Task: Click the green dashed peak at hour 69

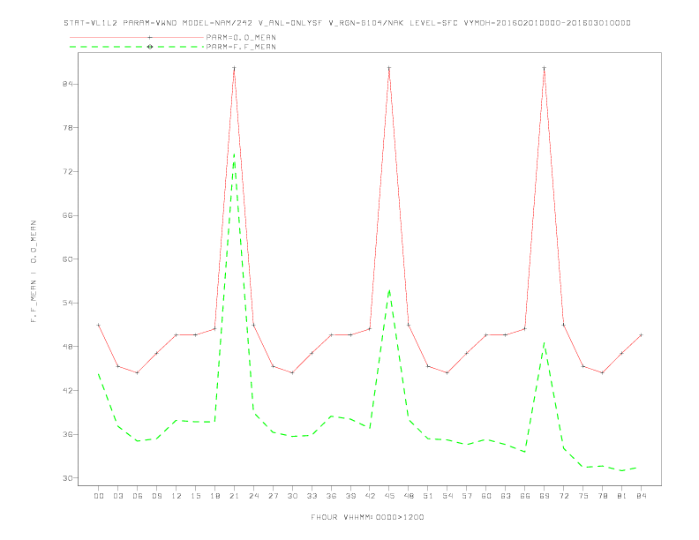Action: coord(545,342)
